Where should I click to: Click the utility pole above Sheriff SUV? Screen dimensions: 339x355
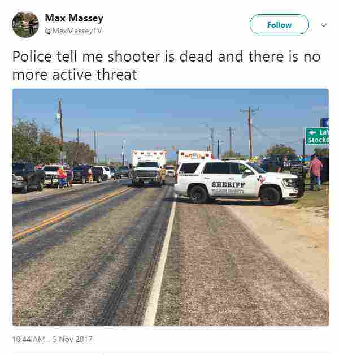[x=250, y=132]
